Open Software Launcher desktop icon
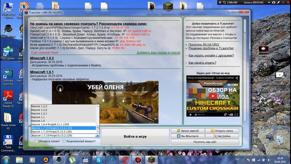Viewport: 291px width, 164px height. 8,77
